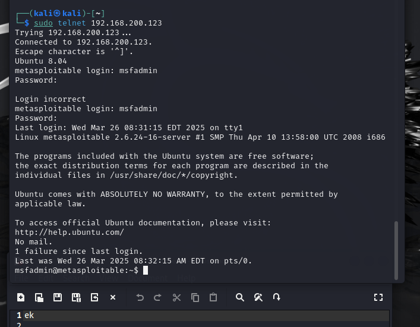Revert the document with the reload icon

click(94, 297)
